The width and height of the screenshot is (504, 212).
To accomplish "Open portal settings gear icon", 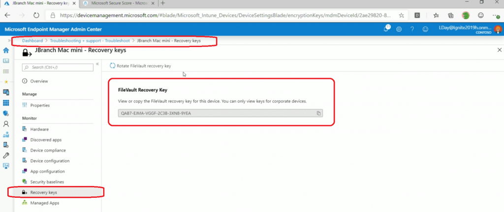I will pos(399,29).
